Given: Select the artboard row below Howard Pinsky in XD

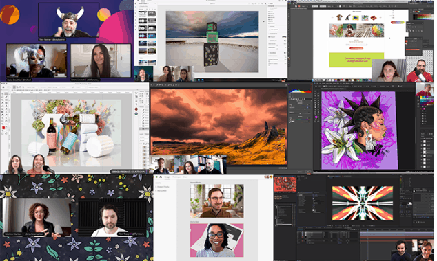Looking at the screenshot, I should coord(162,191).
